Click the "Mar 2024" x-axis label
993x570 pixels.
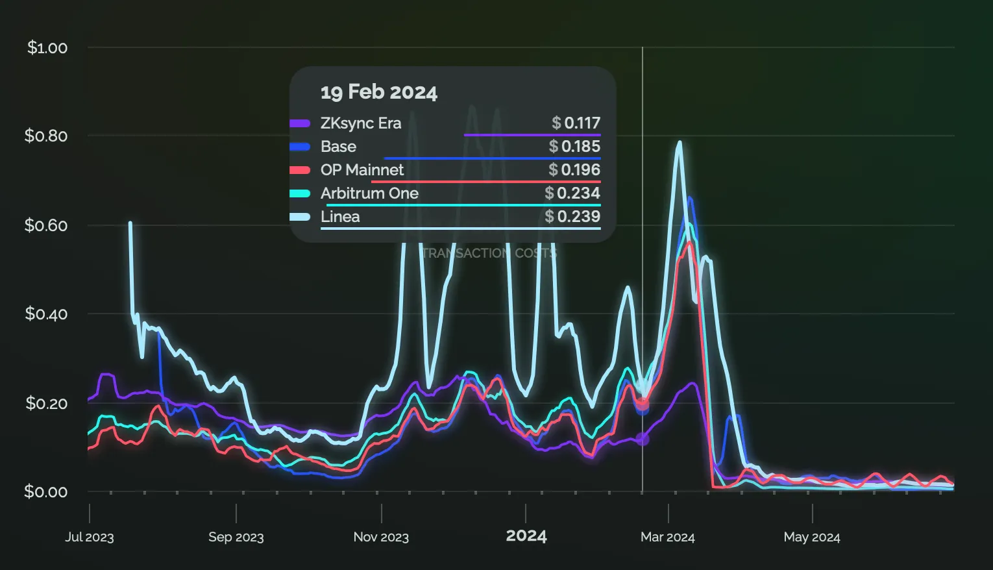click(667, 538)
